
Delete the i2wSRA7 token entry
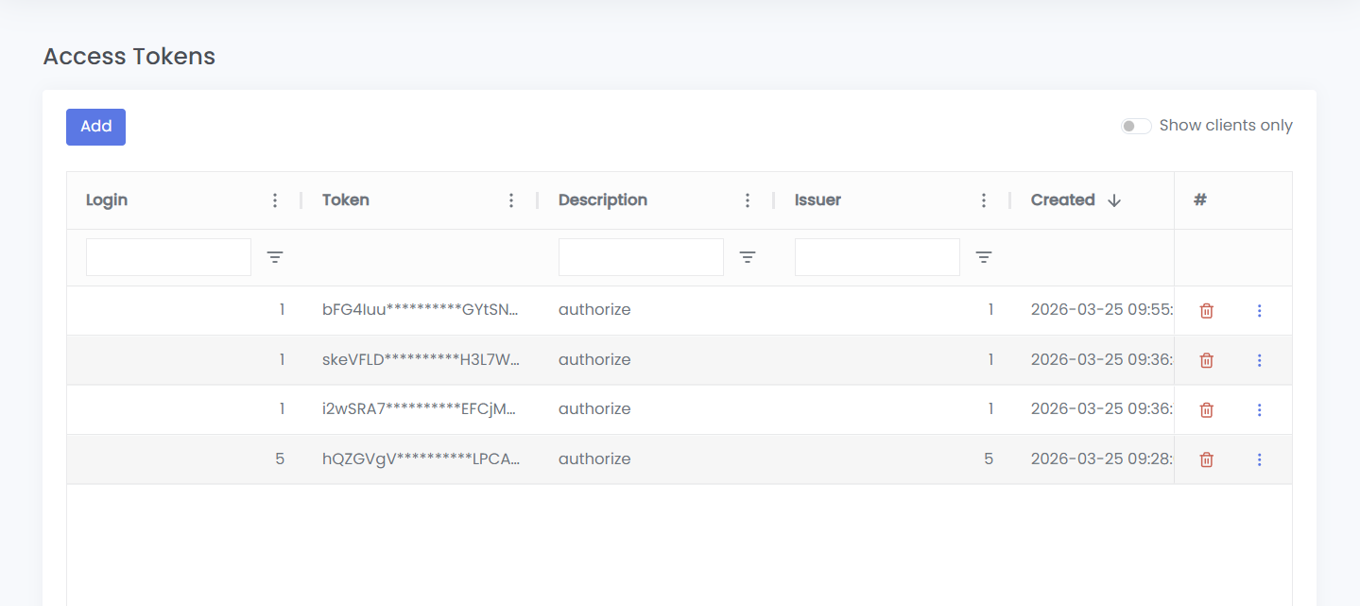point(1206,409)
